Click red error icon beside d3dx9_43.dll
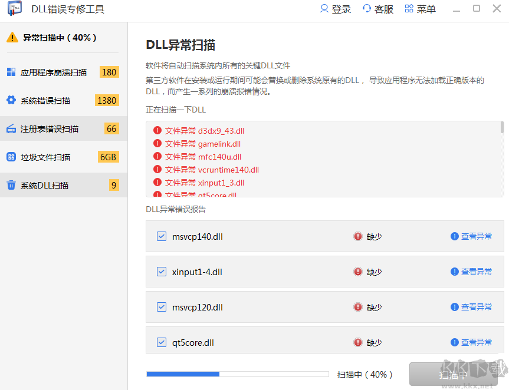 (157, 130)
